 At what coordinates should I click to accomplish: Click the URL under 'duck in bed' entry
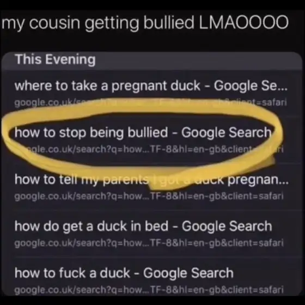(149, 243)
